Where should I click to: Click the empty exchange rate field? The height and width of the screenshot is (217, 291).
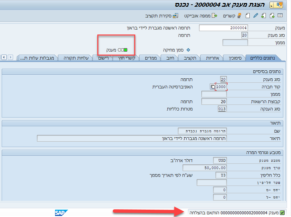tap(212, 183)
